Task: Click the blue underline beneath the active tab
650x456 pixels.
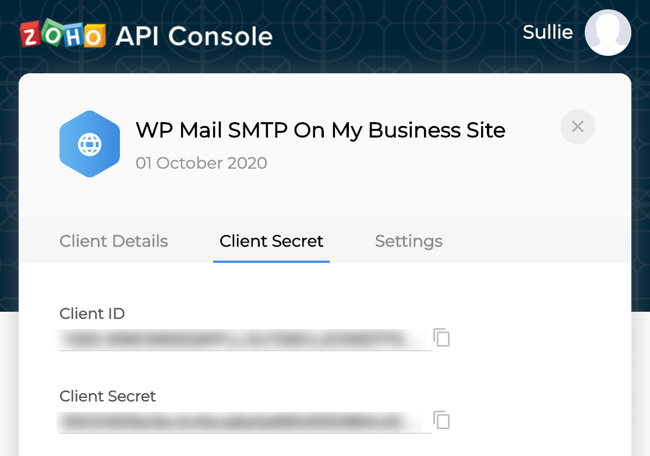Action: (x=271, y=261)
